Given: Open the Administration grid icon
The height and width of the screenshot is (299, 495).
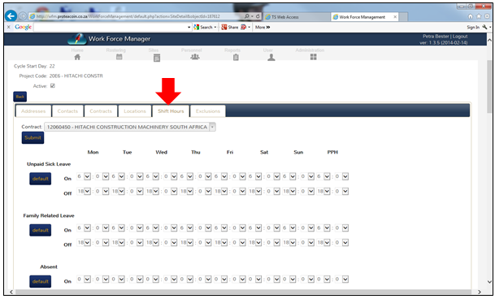Looking at the screenshot, I should (313, 57).
